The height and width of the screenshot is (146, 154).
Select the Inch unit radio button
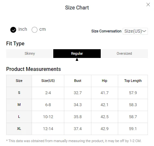(x=13, y=30)
